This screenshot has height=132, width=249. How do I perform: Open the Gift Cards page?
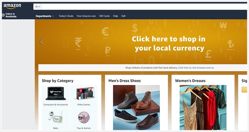pos(104,16)
